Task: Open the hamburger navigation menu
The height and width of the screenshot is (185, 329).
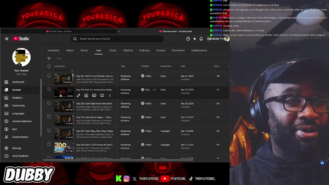Action: point(7,39)
